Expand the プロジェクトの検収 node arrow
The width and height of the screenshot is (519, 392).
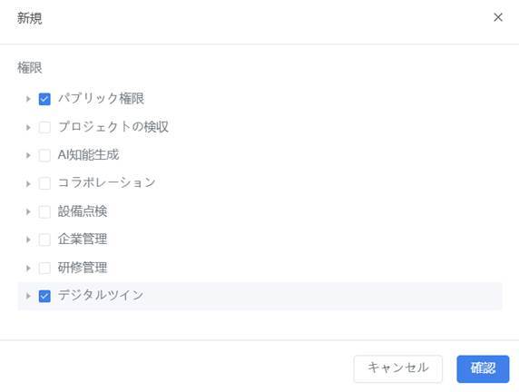click(x=28, y=127)
